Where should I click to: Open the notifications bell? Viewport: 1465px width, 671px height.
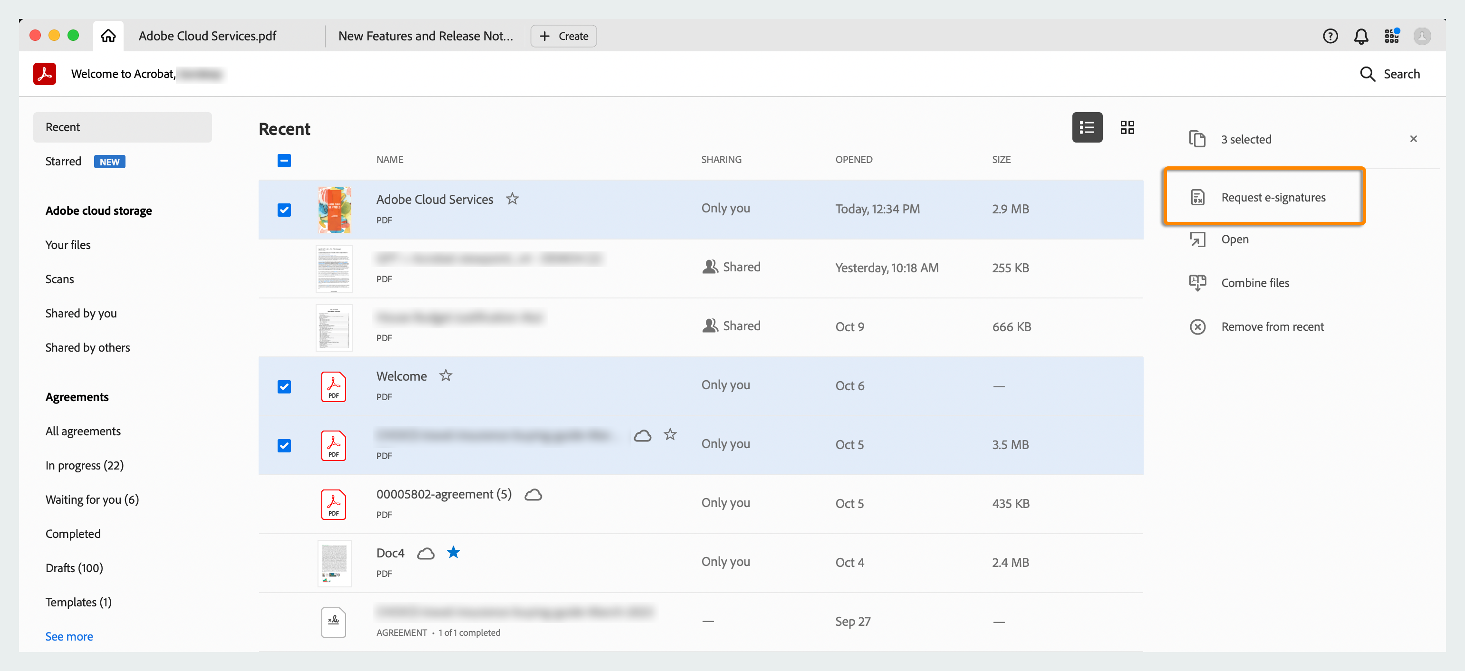[1360, 37]
